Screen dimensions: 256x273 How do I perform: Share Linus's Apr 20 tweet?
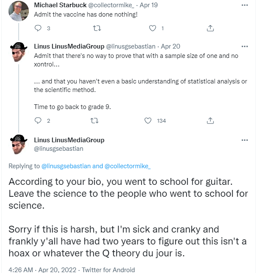pos(210,121)
